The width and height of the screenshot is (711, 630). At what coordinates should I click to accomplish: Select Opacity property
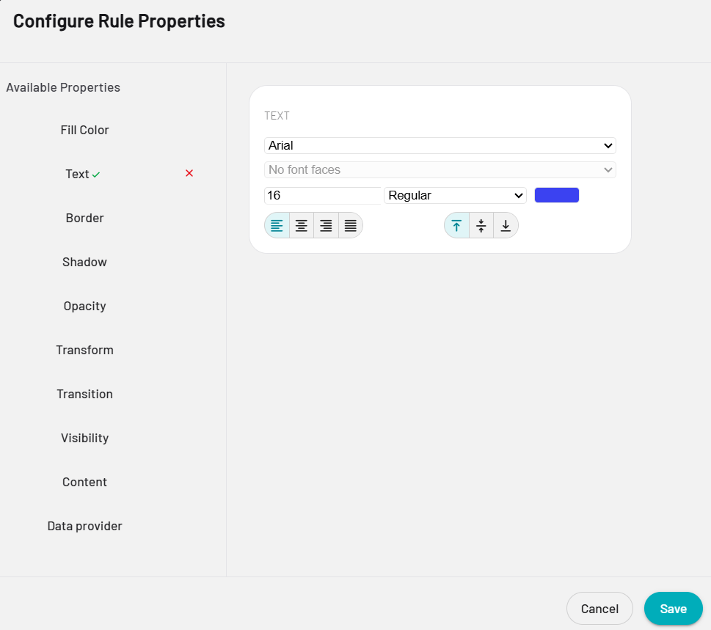tap(85, 306)
